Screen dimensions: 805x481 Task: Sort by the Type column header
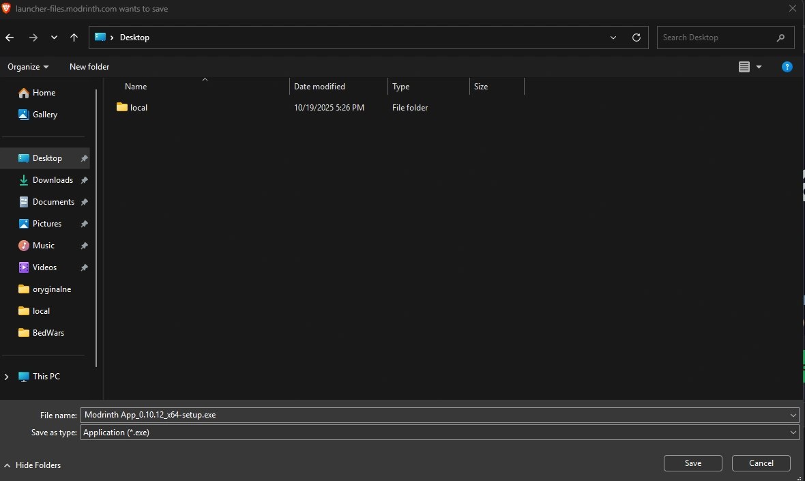click(401, 86)
